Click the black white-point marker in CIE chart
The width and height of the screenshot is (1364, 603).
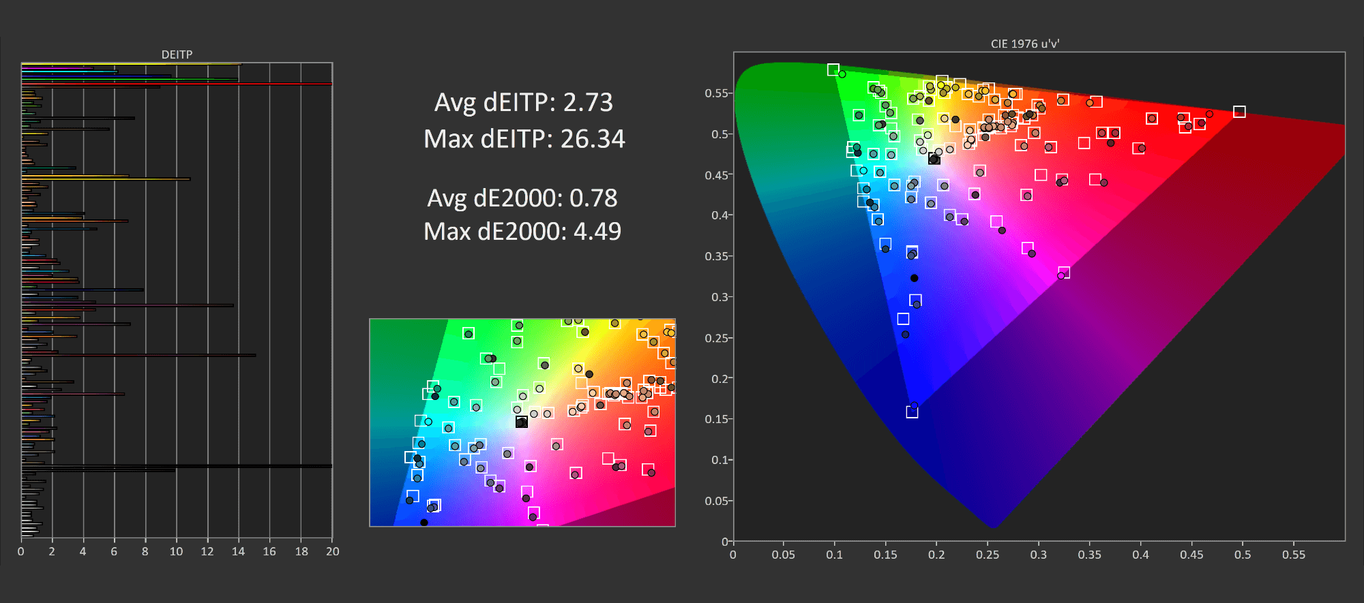(934, 159)
